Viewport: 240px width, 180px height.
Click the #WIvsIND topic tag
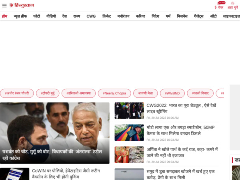[172, 93]
